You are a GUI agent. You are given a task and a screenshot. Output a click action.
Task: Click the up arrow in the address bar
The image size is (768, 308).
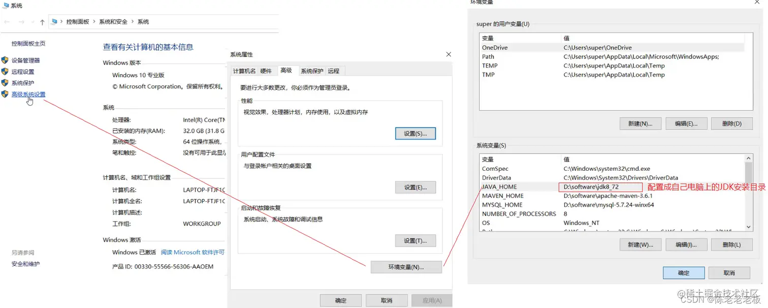[42, 21]
